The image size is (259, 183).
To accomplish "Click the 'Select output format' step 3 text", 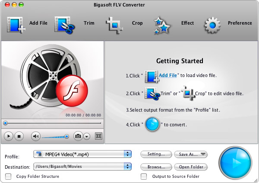I will (173, 110).
